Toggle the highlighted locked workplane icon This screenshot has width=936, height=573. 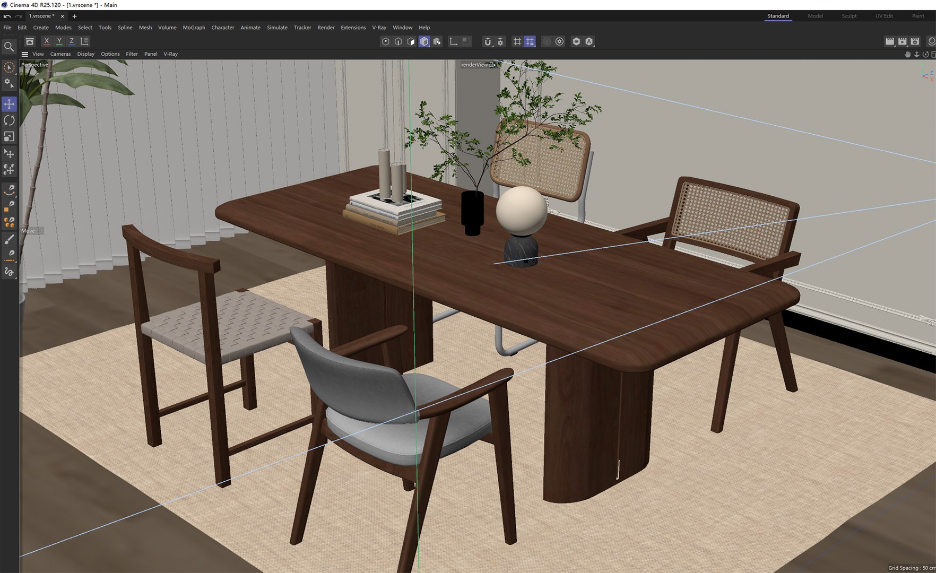(x=530, y=41)
